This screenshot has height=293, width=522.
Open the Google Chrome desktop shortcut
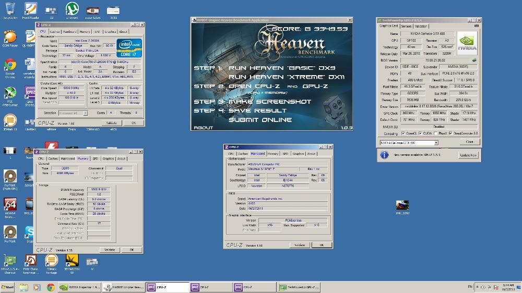click(x=10, y=67)
